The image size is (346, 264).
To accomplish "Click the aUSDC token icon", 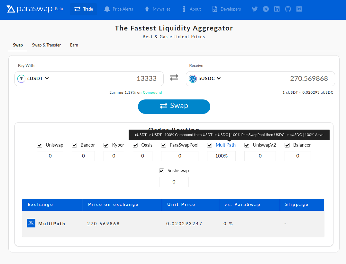I will pos(193,79).
